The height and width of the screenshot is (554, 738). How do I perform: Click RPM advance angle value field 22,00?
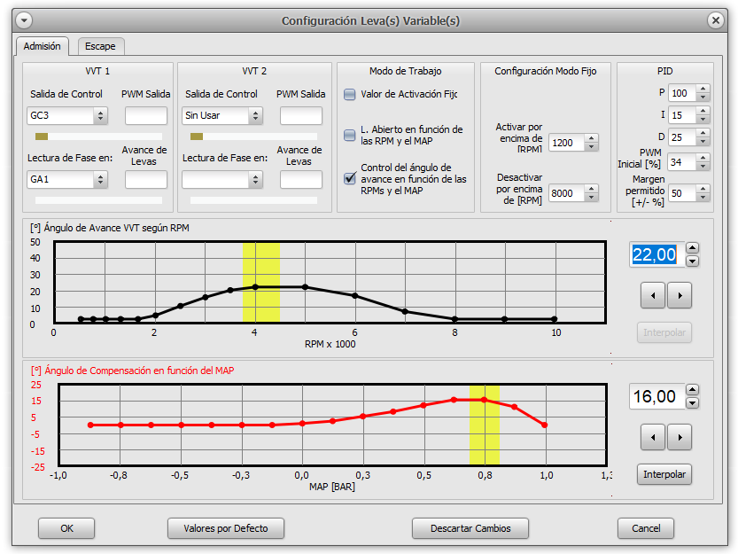click(x=657, y=254)
